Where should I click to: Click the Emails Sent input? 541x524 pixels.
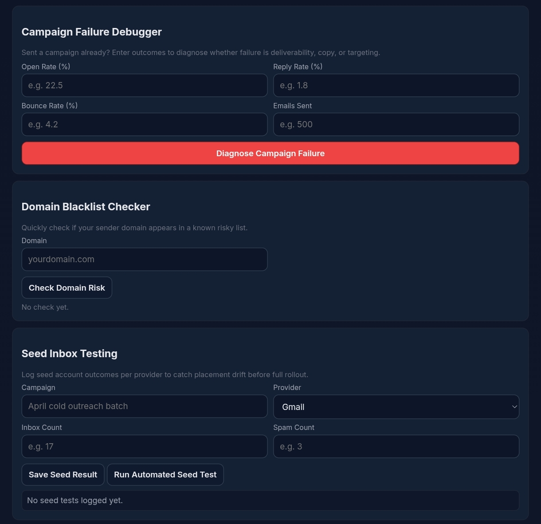click(x=396, y=124)
